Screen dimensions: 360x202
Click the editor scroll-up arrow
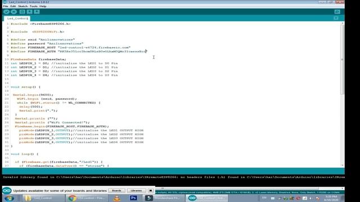(x=343, y=24)
